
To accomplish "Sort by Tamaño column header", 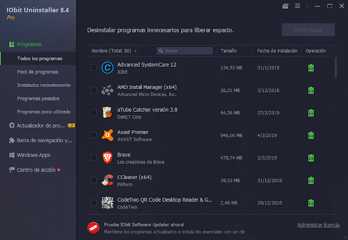I will 228,51.
